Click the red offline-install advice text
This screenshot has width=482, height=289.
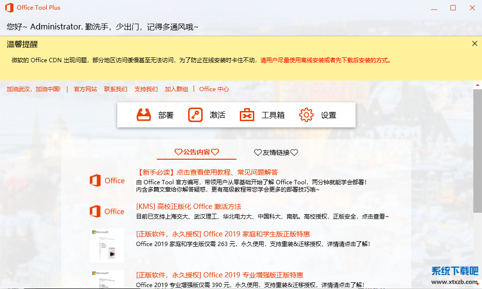[326, 60]
